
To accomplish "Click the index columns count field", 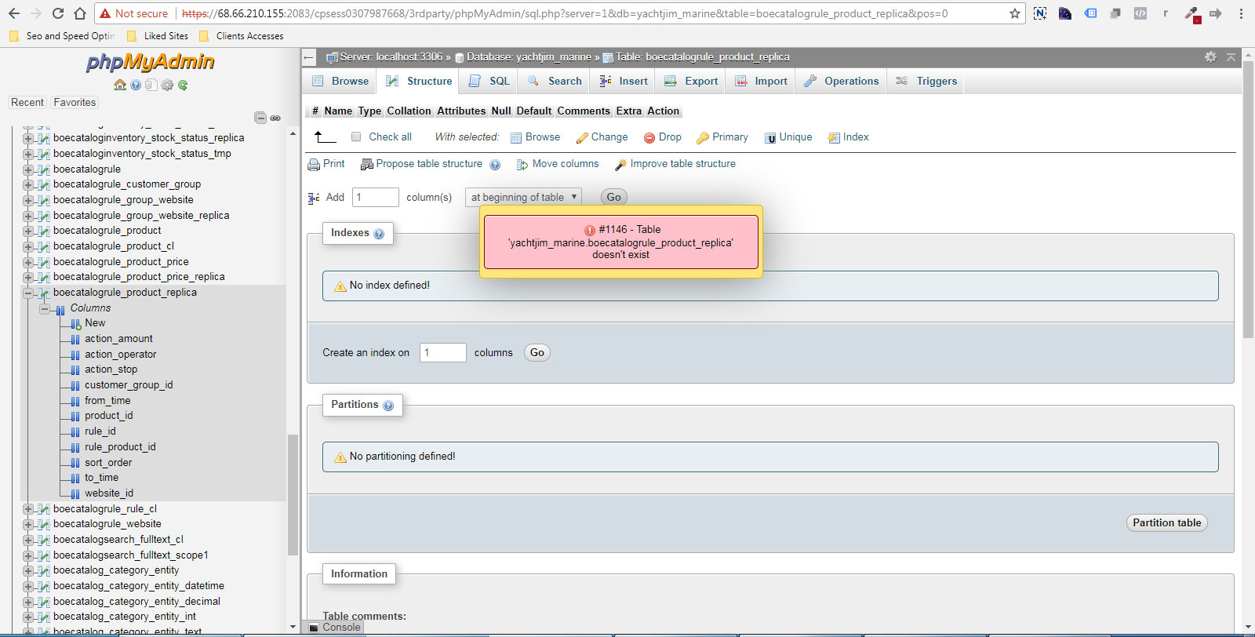I will [x=443, y=352].
